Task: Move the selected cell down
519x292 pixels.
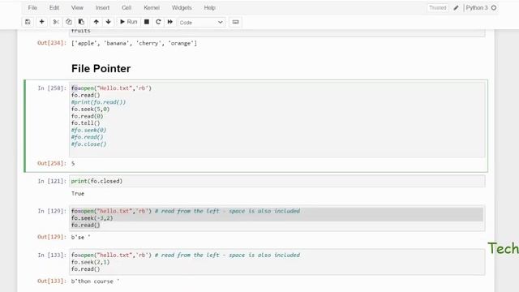Action: point(108,22)
